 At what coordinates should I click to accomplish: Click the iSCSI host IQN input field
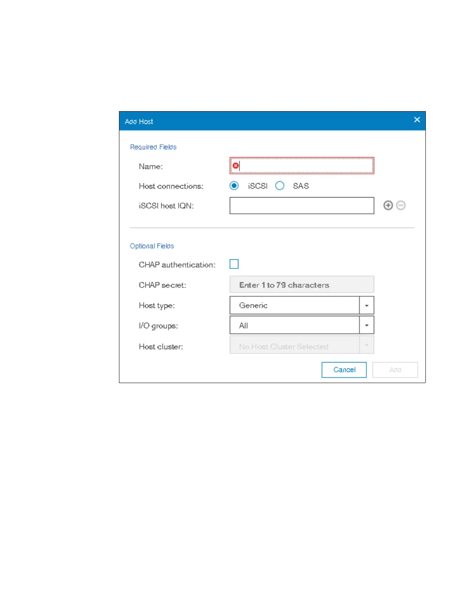point(302,205)
